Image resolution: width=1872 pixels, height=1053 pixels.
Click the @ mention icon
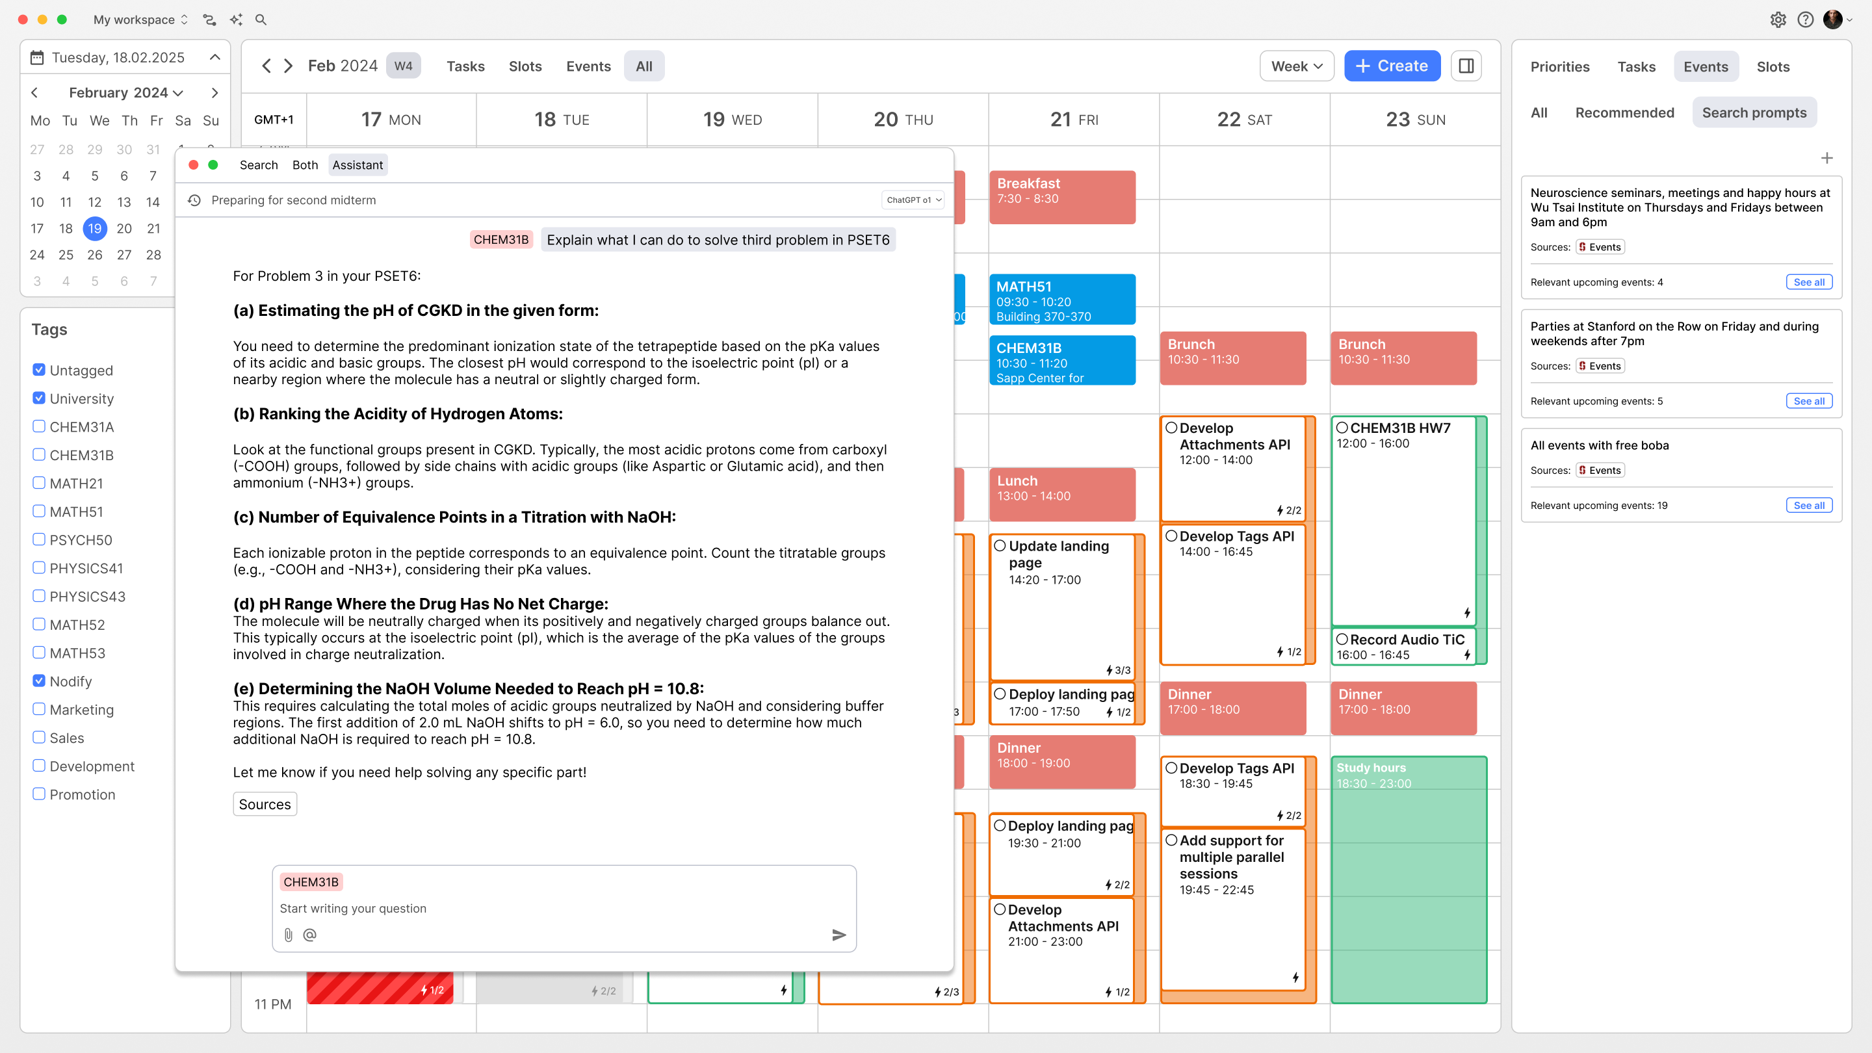309,935
